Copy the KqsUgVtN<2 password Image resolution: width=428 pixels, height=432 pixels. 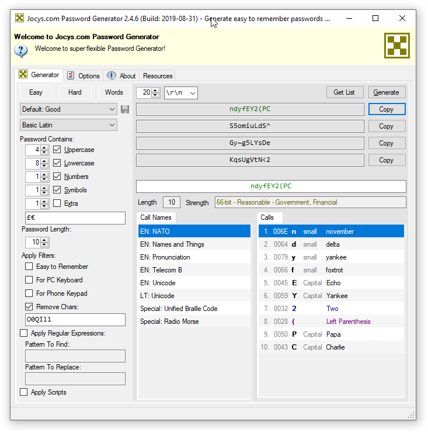pos(387,160)
